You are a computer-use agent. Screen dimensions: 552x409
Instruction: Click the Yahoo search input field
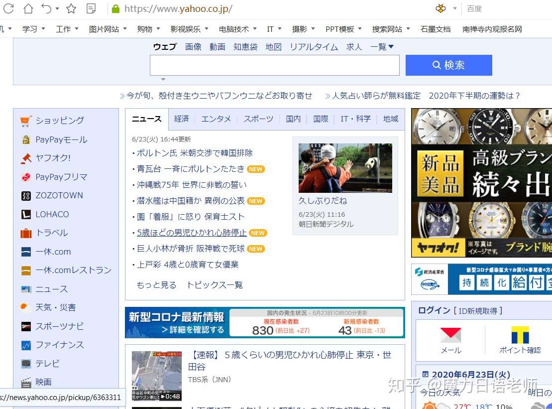pos(275,65)
